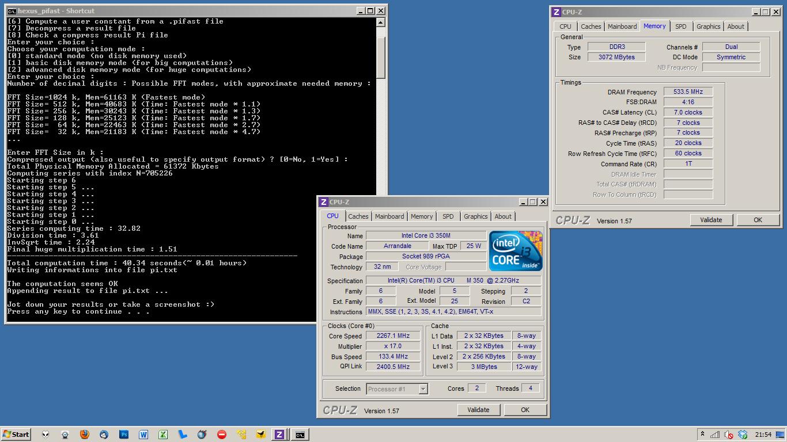Click the Intel Core i3 350M name field
Viewport: 787px width, 442px height.
[426, 235]
